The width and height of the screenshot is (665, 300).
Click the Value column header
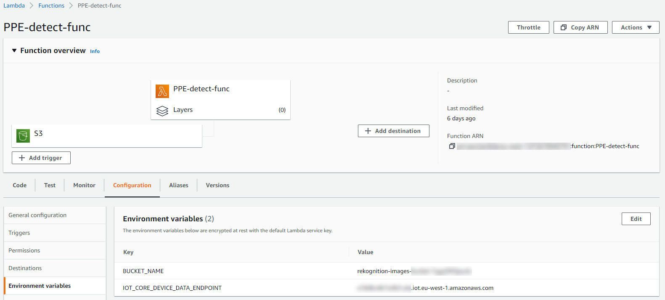366,252
